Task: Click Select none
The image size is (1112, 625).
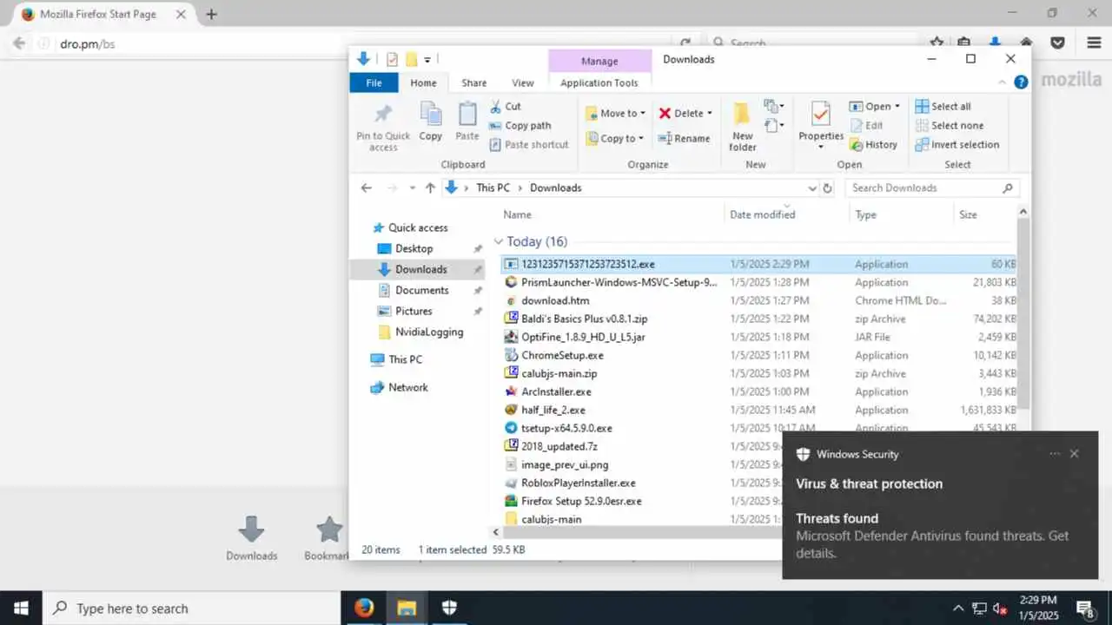Action: (x=949, y=125)
